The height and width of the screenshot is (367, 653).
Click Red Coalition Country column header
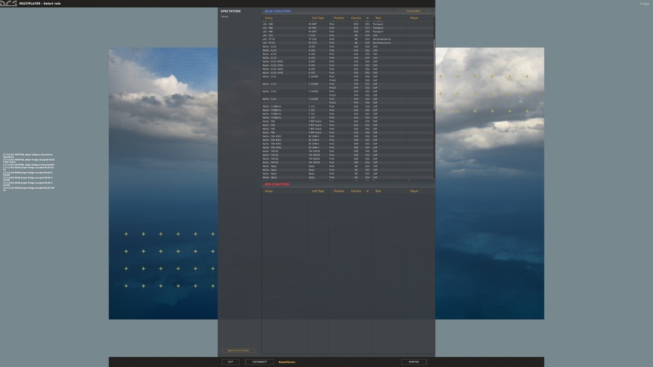[356, 191]
